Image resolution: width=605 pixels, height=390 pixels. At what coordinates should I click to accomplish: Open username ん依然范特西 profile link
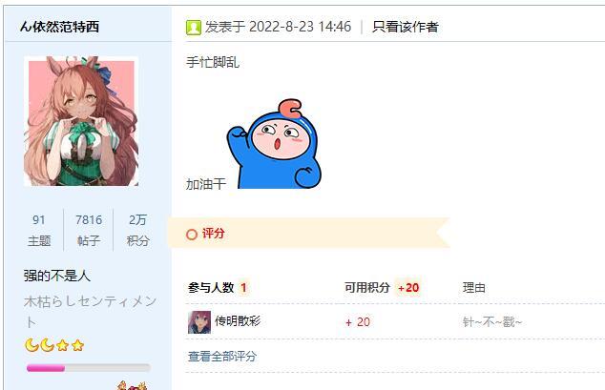pos(60,27)
